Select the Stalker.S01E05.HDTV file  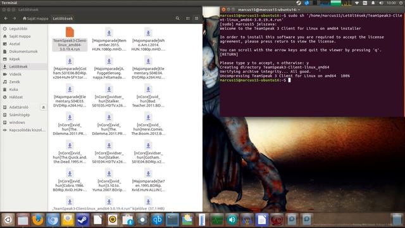click(109, 96)
